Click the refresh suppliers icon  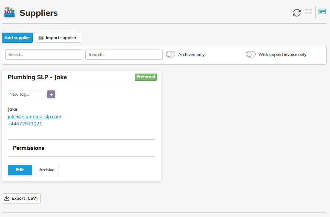pyautogui.click(x=297, y=13)
